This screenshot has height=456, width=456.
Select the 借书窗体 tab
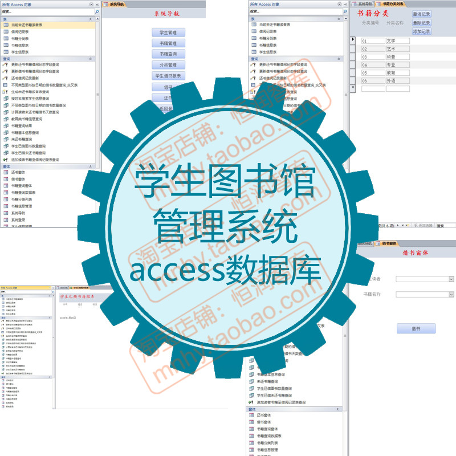(386, 243)
